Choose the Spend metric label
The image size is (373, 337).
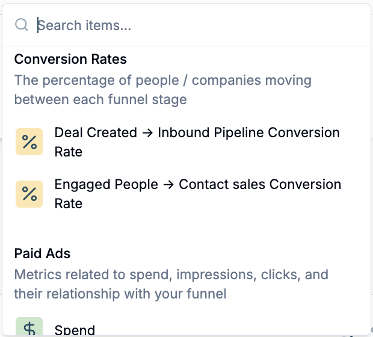point(75,330)
